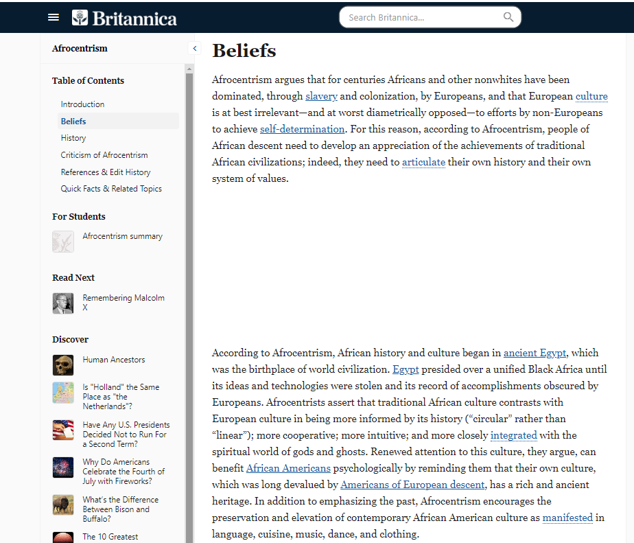Click the manifested hyperlink
This screenshot has height=543, width=634.
point(567,518)
